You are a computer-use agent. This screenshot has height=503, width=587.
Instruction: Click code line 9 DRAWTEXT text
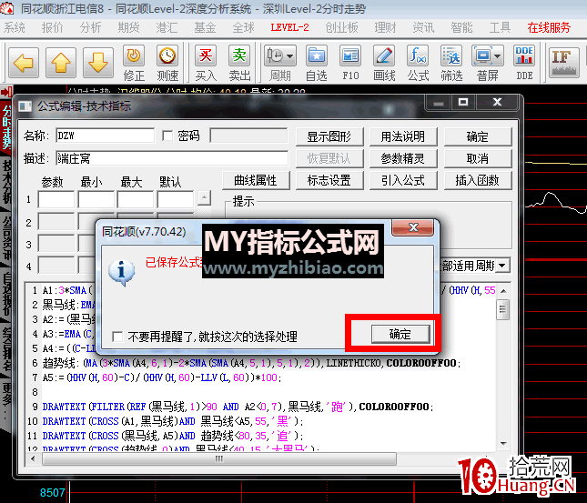(238, 407)
